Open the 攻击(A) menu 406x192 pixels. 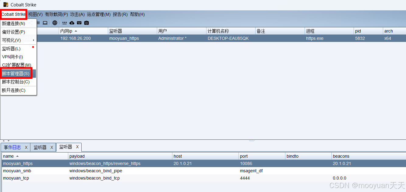coord(77,14)
